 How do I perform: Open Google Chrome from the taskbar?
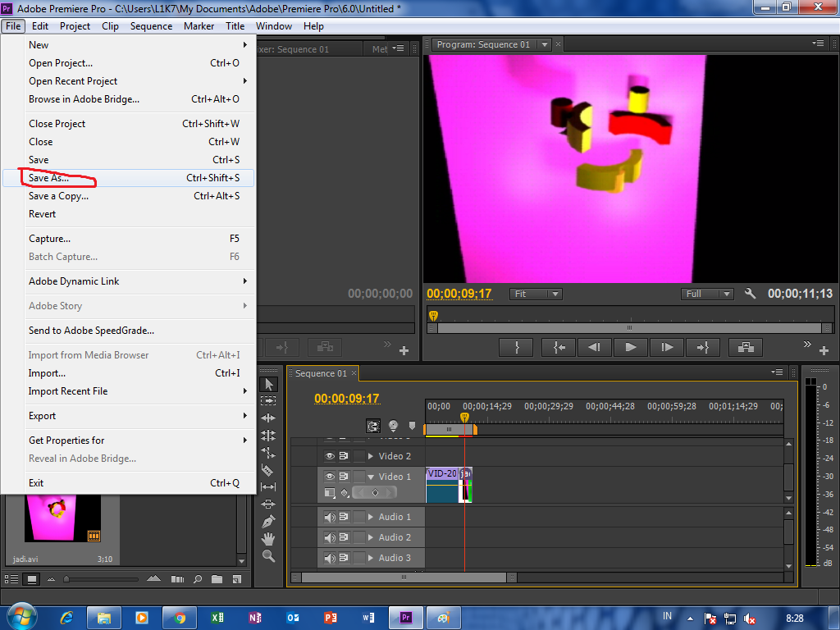pos(180,617)
